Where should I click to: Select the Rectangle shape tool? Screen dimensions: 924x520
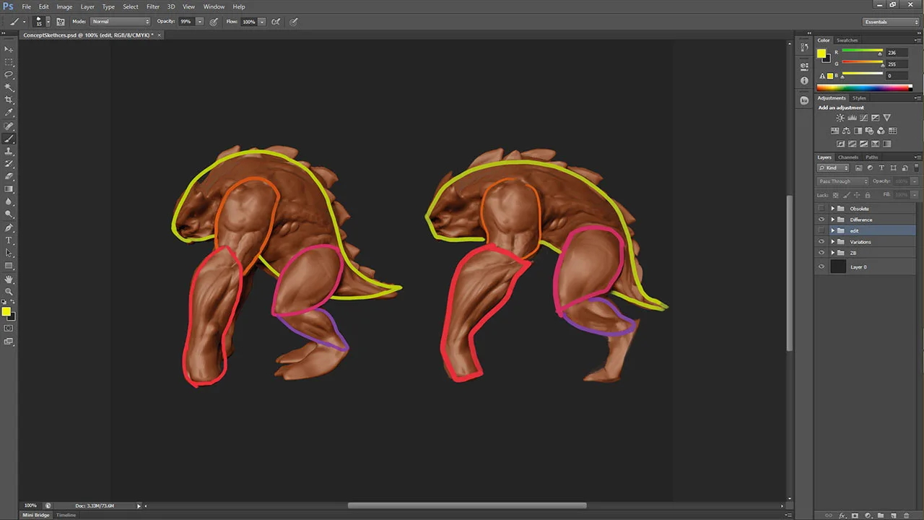(9, 266)
